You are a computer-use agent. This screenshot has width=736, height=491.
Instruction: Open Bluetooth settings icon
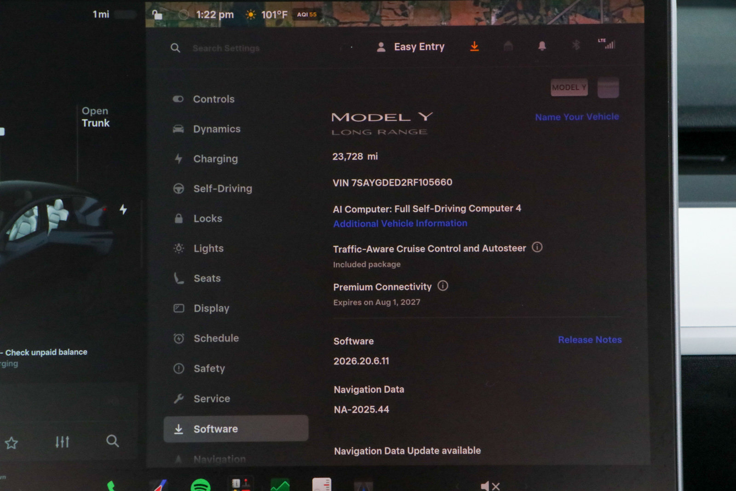click(x=576, y=45)
